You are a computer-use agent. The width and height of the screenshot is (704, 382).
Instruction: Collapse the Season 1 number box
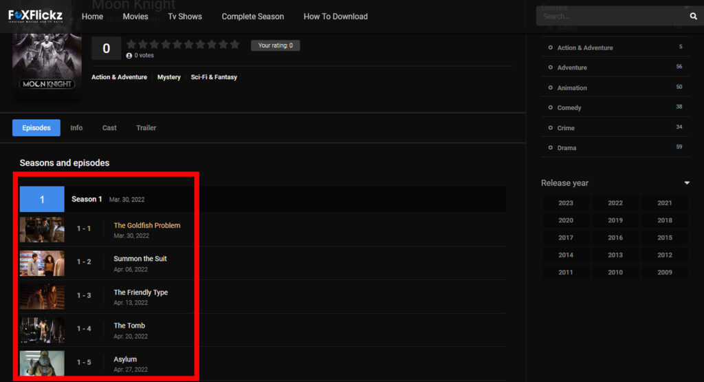click(x=42, y=199)
